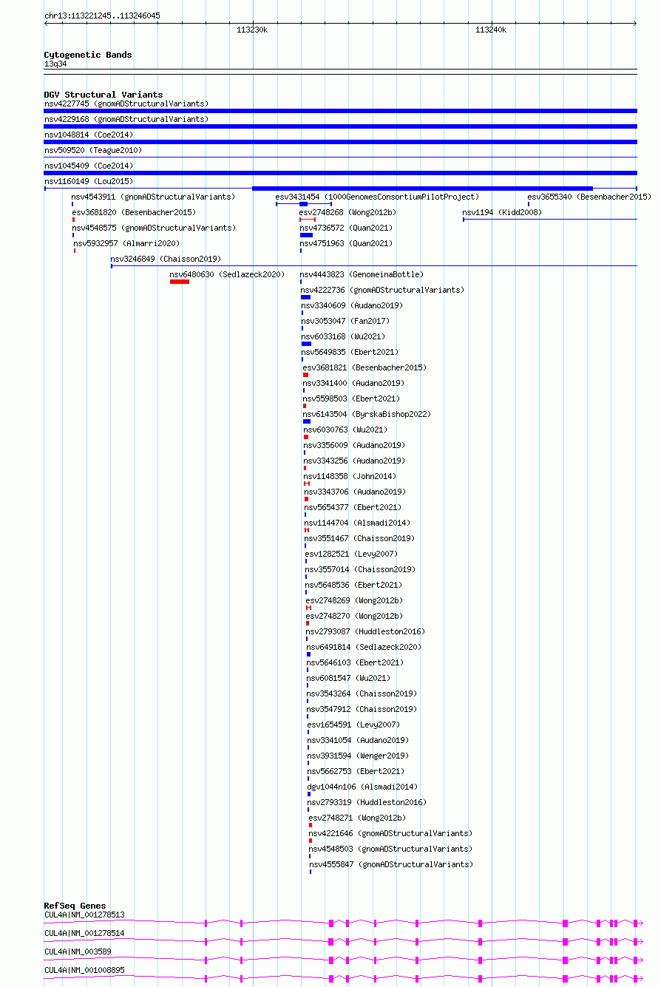Click nsv5598503 (Ebert2021) label

coord(351,398)
